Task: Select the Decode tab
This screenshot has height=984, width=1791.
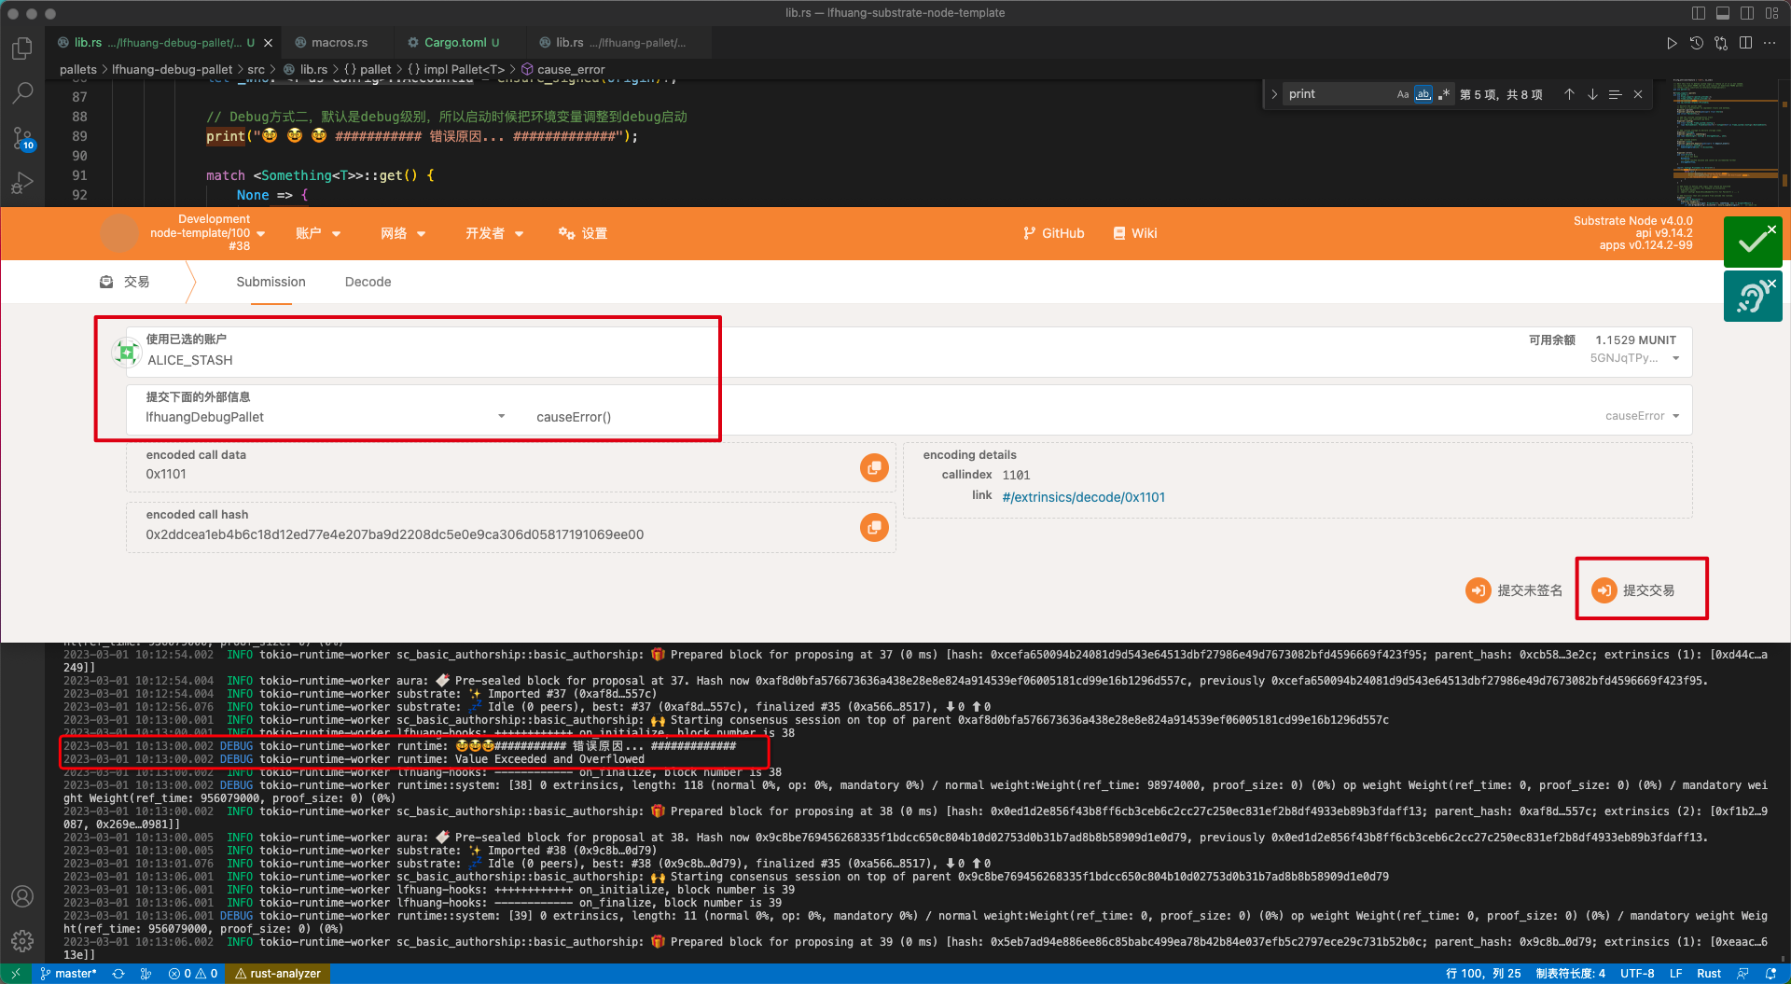Action: 368,282
